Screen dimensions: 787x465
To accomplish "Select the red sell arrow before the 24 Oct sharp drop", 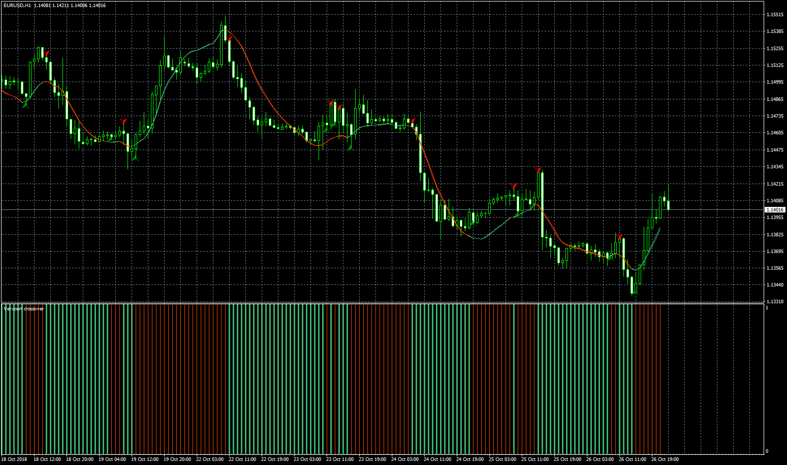I will tap(413, 121).
